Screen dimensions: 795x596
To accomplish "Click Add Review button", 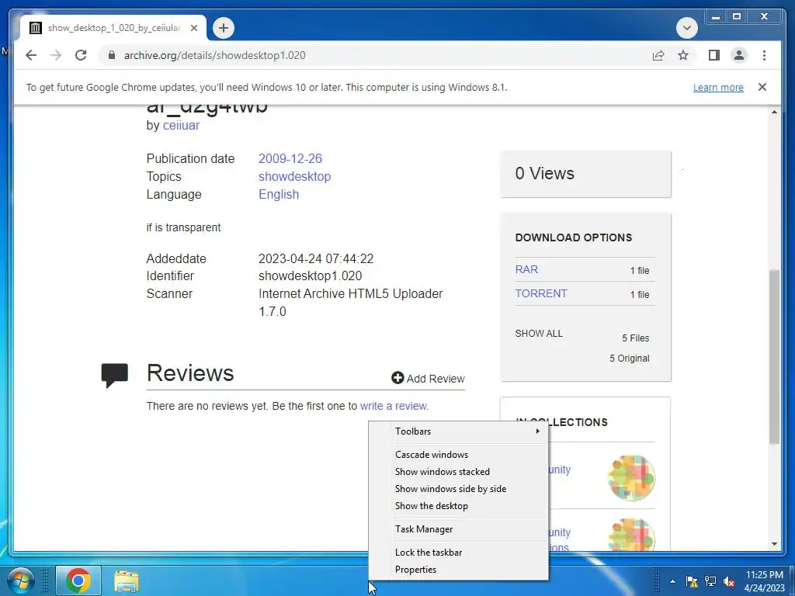I will point(428,378).
